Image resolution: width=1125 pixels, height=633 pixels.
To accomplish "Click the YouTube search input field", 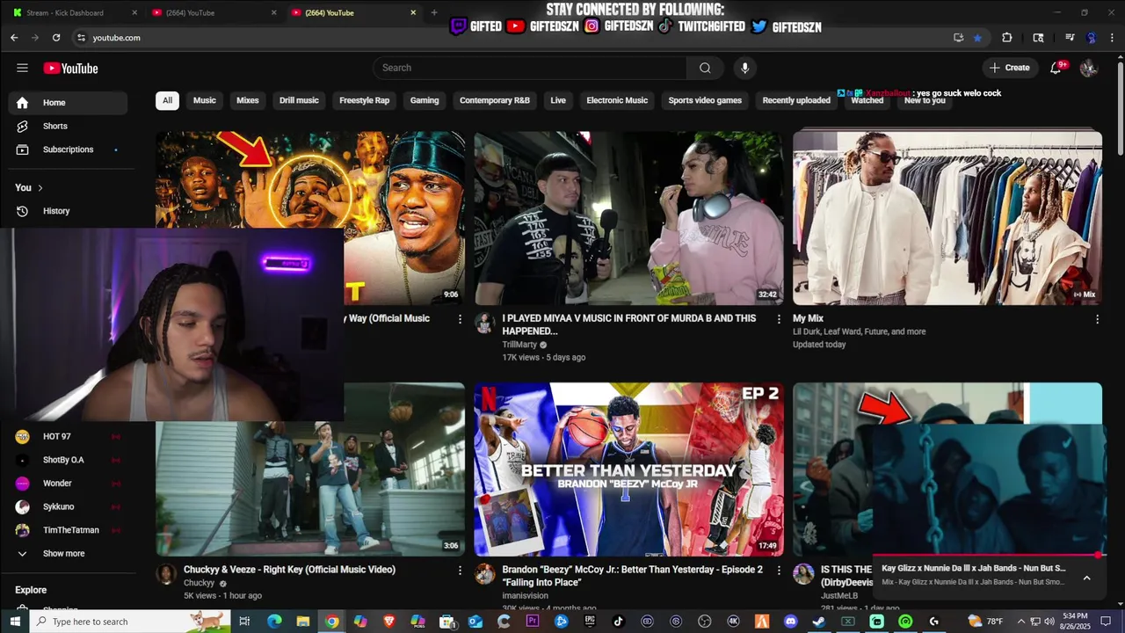I will 530,68.
